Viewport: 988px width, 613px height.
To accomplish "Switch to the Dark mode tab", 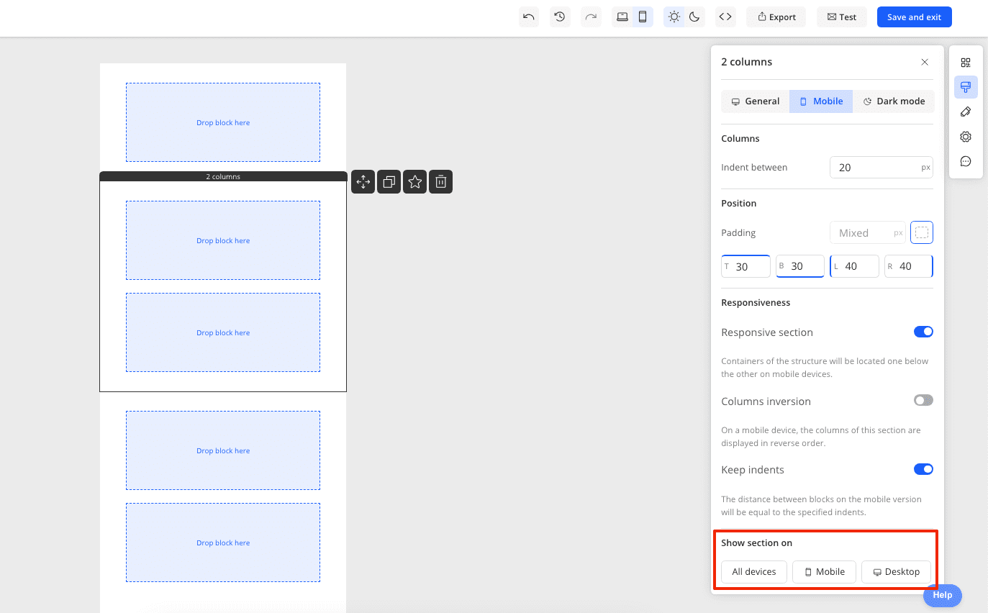I will pos(894,101).
